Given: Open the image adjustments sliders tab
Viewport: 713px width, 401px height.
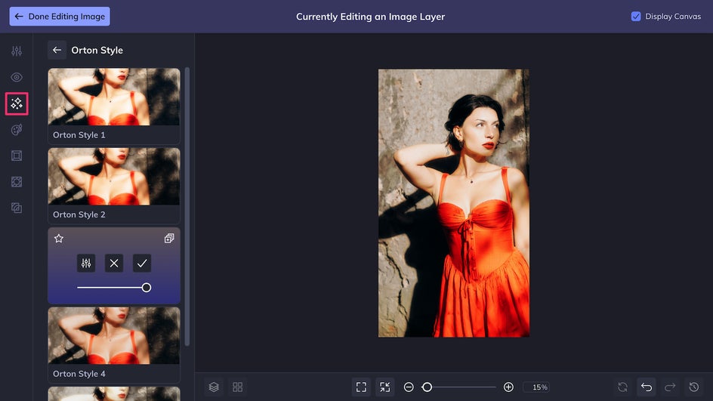Looking at the screenshot, I should click(17, 51).
